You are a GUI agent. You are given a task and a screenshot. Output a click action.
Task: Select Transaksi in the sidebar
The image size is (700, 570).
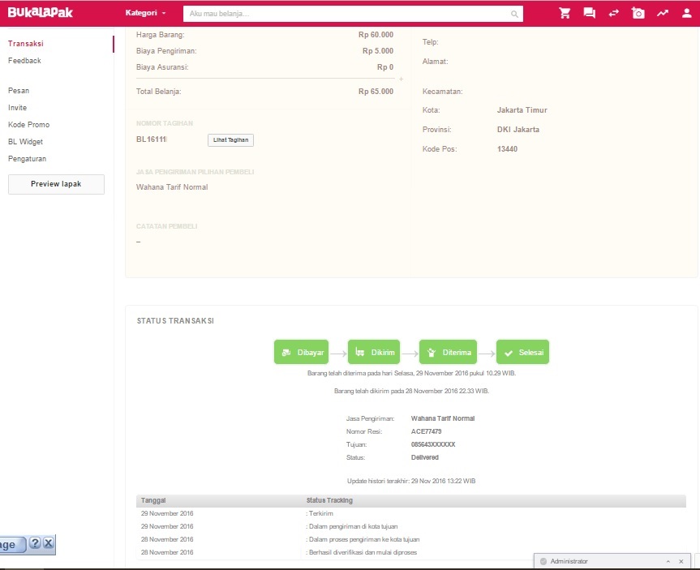pyautogui.click(x=26, y=44)
